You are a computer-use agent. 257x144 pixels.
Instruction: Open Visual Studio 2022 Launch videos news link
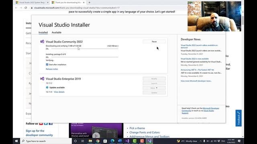pos(199,46)
